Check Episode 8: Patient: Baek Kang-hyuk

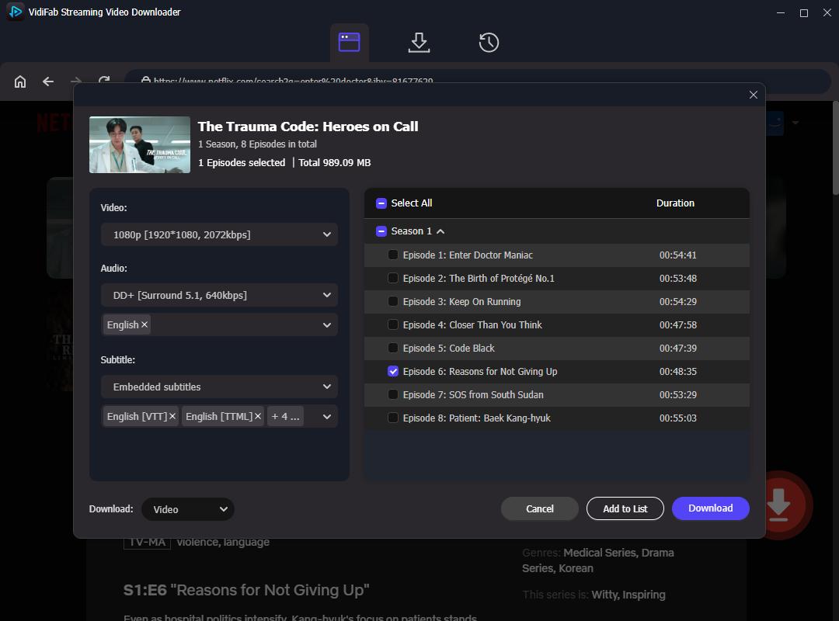coord(393,418)
